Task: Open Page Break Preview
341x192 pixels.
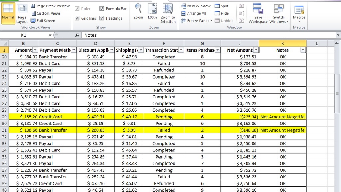Action: [50, 6]
